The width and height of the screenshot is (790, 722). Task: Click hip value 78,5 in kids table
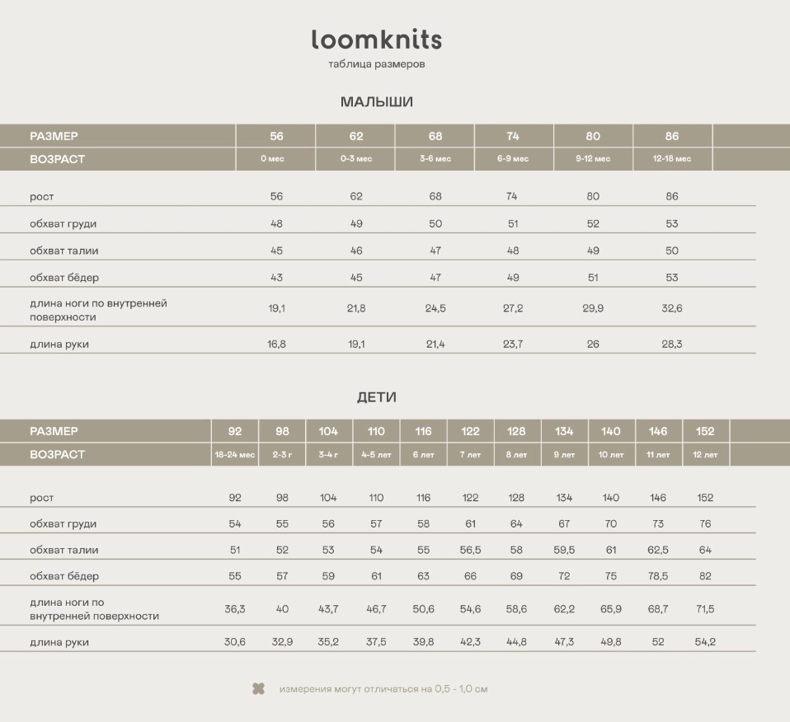point(658,576)
